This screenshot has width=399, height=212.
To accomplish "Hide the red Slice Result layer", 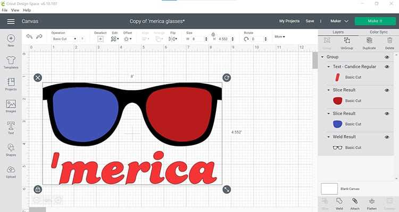I will click(387, 90).
